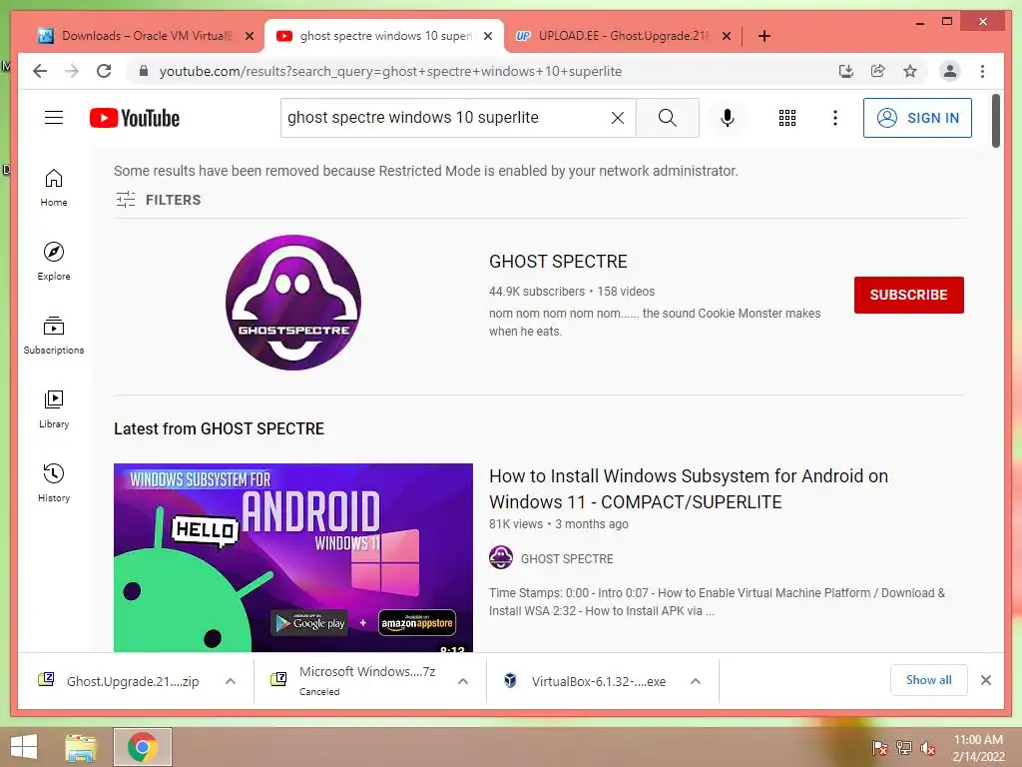Viewport: 1022px width, 767px height.
Task: Open the 'How to Install Windows Subsystem' video title
Action: 689,489
